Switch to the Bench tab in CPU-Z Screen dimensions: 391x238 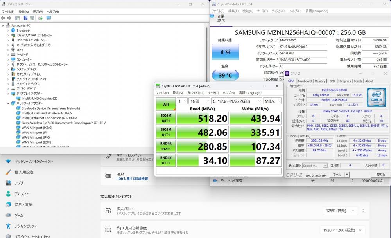tap(358, 81)
